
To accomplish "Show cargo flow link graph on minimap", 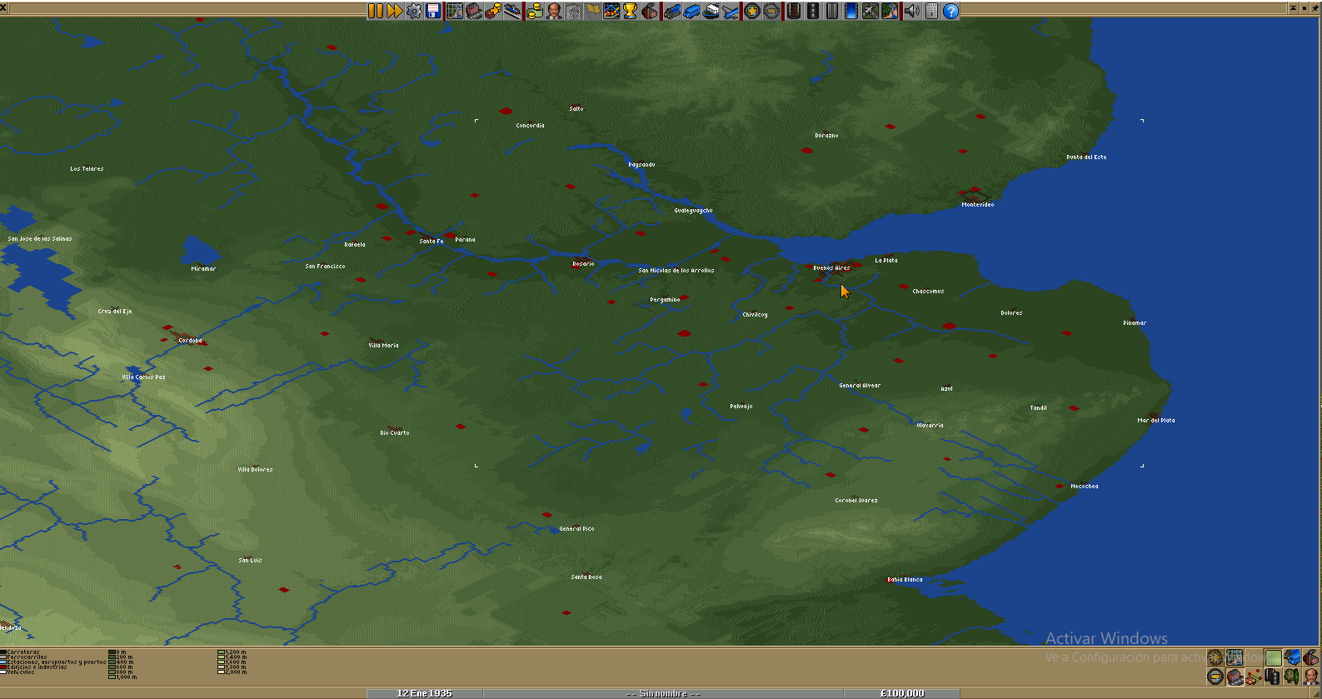I will (x=1254, y=677).
